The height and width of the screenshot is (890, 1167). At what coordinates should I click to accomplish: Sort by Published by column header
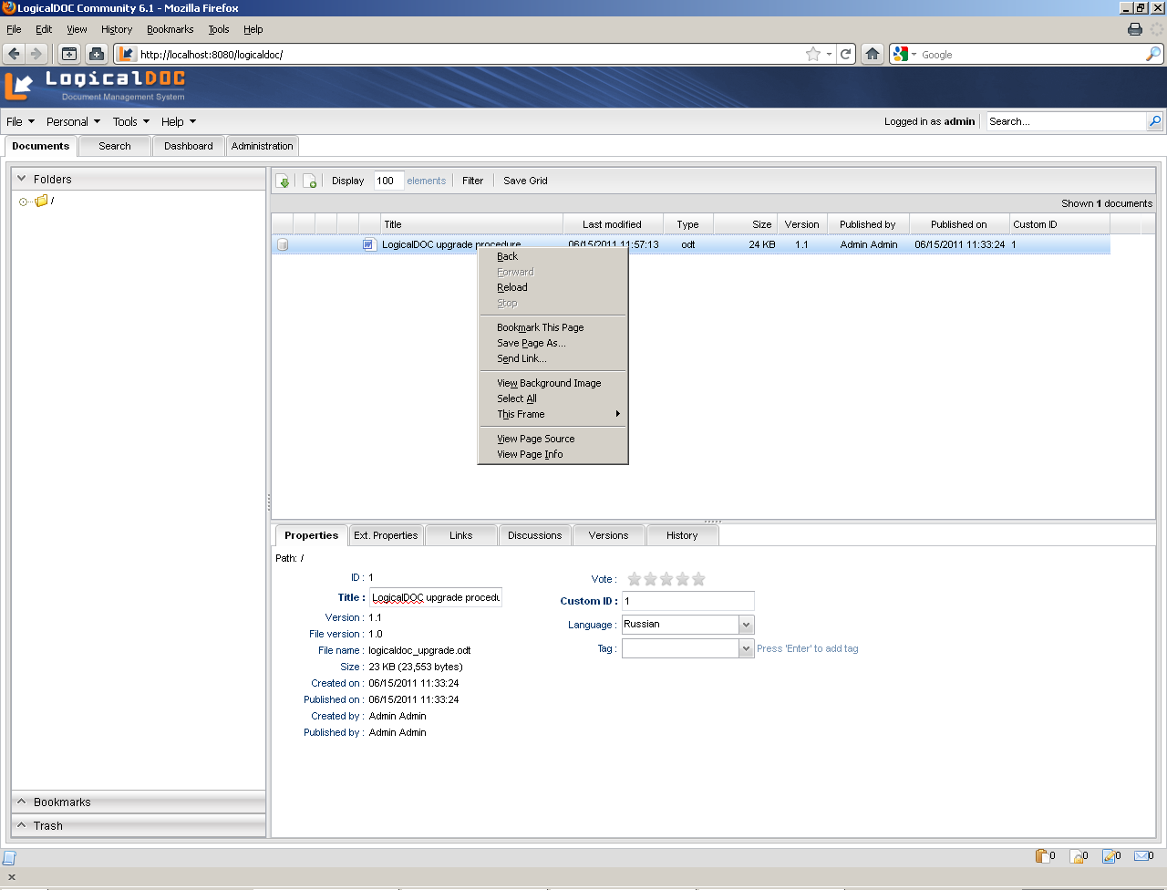pos(867,224)
